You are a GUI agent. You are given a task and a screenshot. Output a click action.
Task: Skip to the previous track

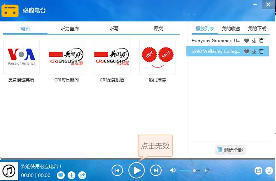tap(117, 170)
